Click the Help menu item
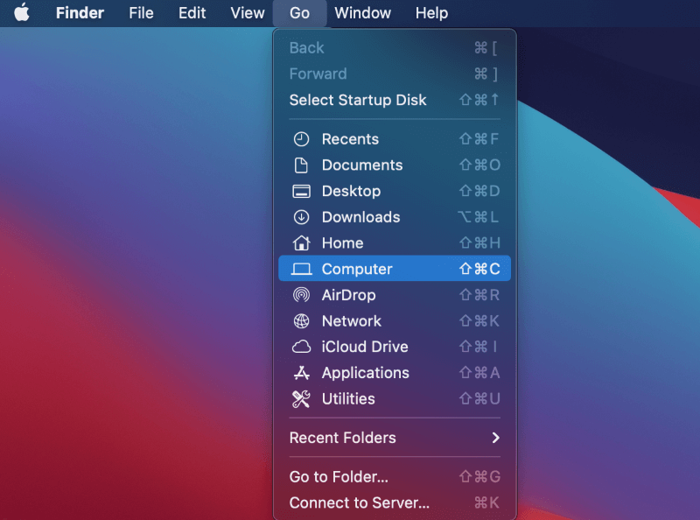Viewport: 700px width, 520px height. (x=431, y=13)
